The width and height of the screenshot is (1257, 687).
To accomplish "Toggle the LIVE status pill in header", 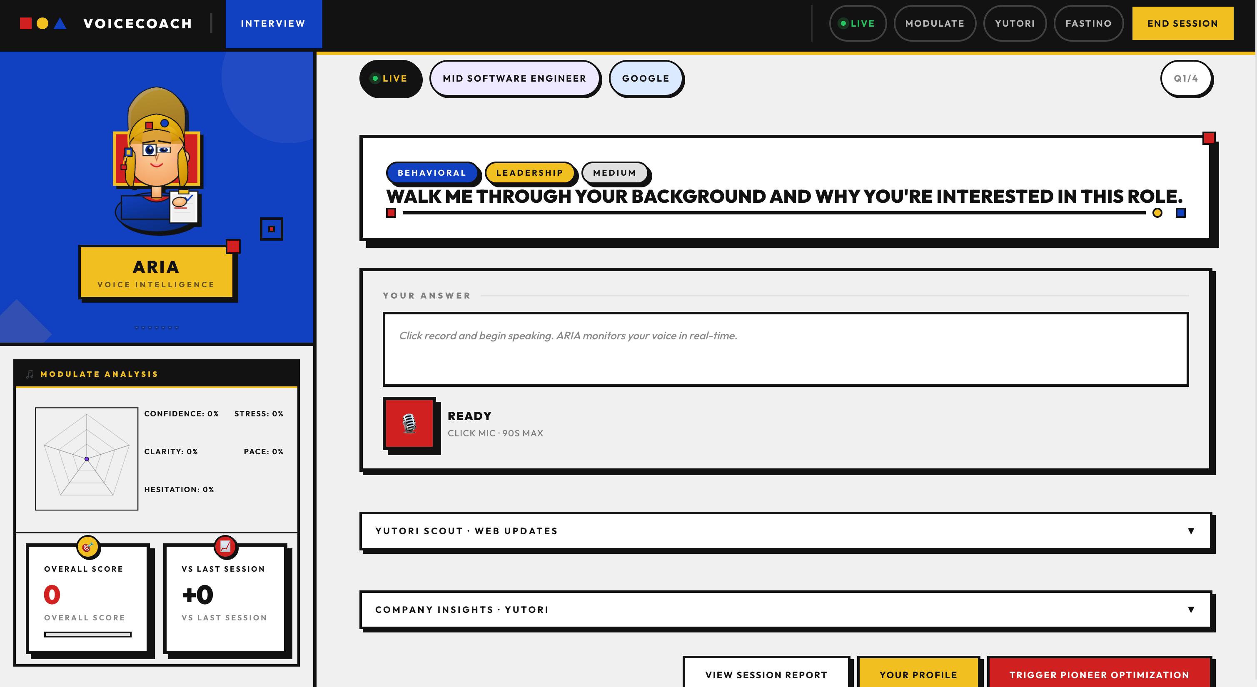I will click(x=857, y=23).
